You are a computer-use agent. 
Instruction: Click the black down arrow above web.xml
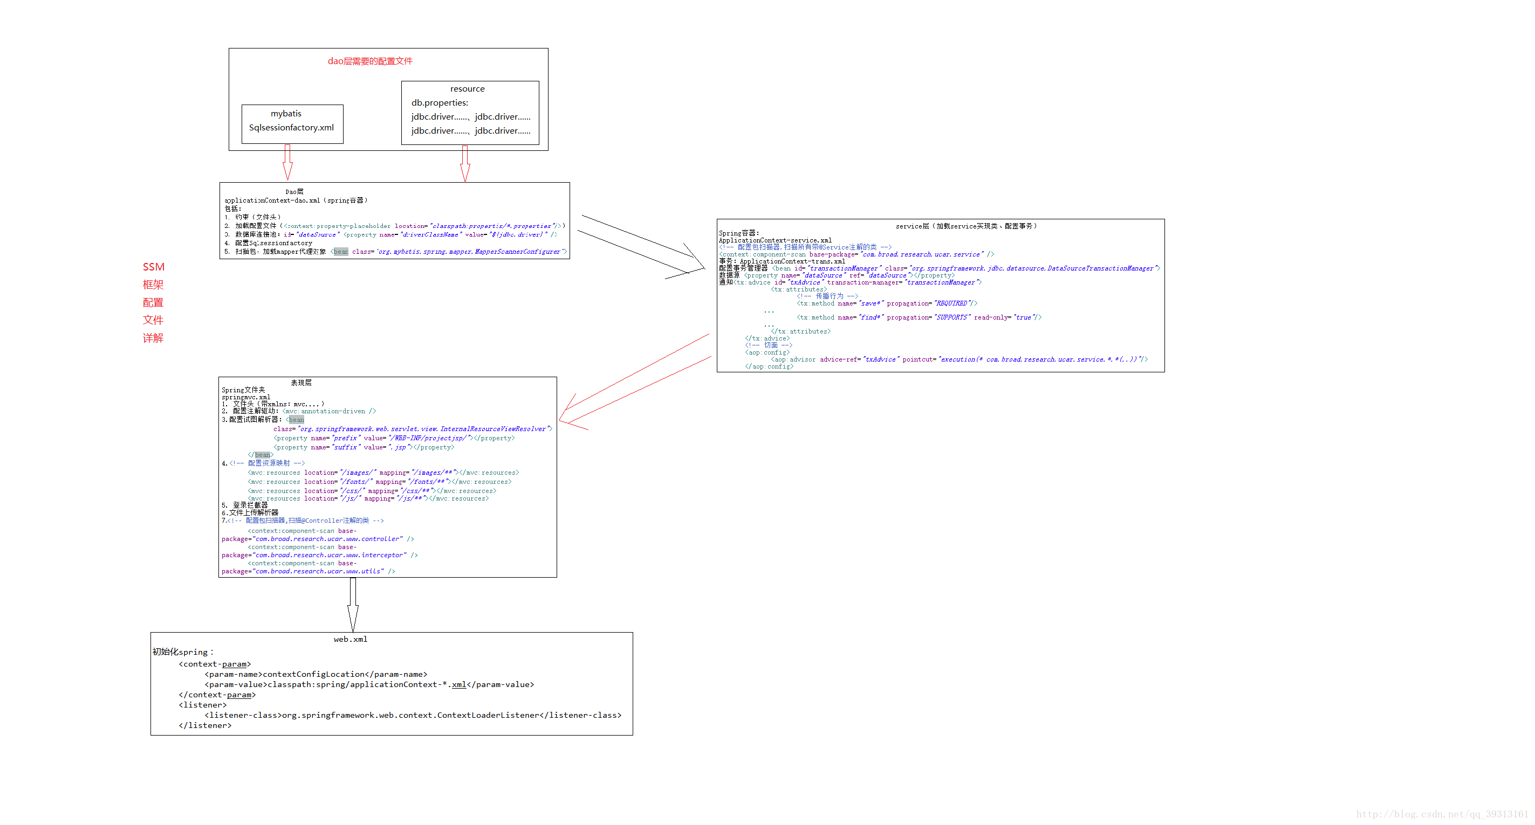tap(353, 605)
